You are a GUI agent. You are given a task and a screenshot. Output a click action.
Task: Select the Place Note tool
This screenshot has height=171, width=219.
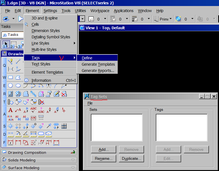18,110
